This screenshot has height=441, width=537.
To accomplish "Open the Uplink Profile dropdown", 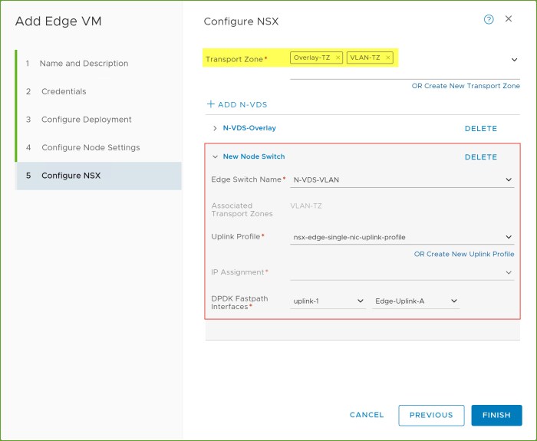I will click(509, 238).
